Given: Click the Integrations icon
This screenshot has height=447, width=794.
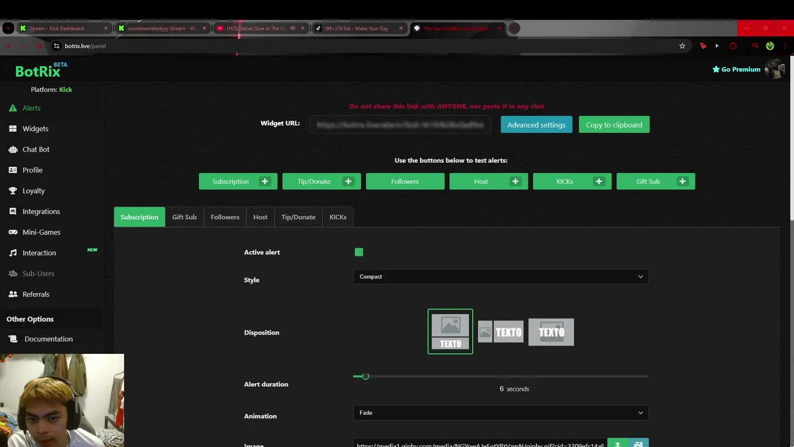Looking at the screenshot, I should (12, 212).
